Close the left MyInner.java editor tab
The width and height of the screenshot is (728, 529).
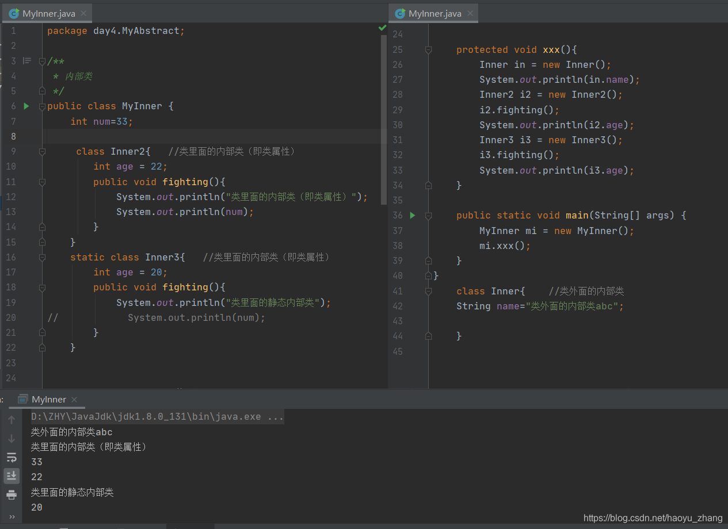pyautogui.click(x=85, y=13)
